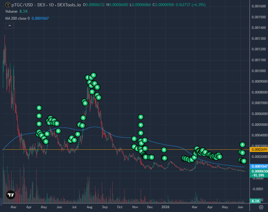Click the blue 0.0001047 MA axis label
The image size is (268, 212).
click(259, 166)
